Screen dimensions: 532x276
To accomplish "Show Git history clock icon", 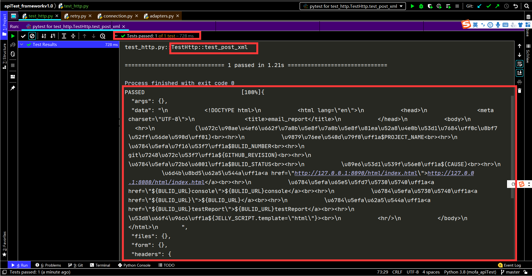I will pyautogui.click(x=507, y=6).
